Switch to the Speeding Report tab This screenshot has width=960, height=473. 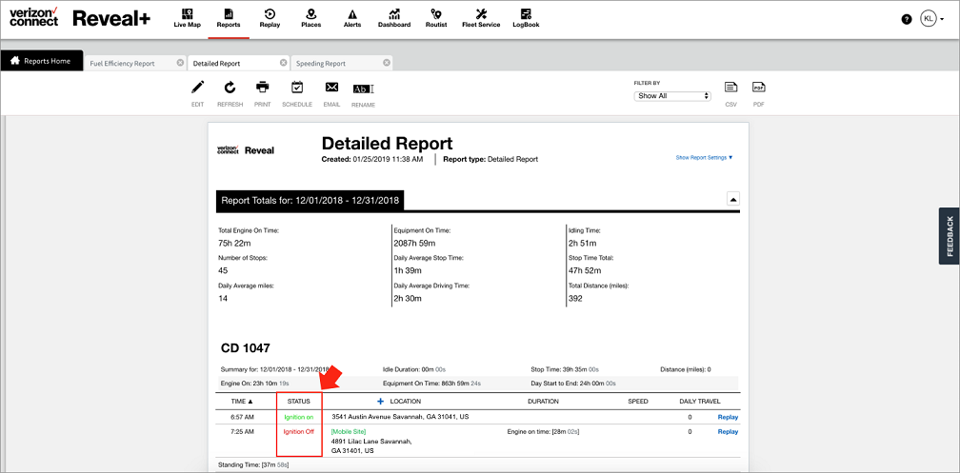pyautogui.click(x=321, y=63)
